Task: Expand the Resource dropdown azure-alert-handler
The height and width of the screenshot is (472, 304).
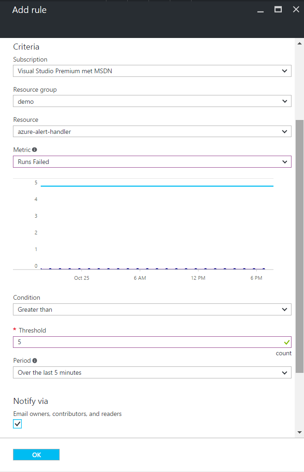Action: pyautogui.click(x=152, y=132)
